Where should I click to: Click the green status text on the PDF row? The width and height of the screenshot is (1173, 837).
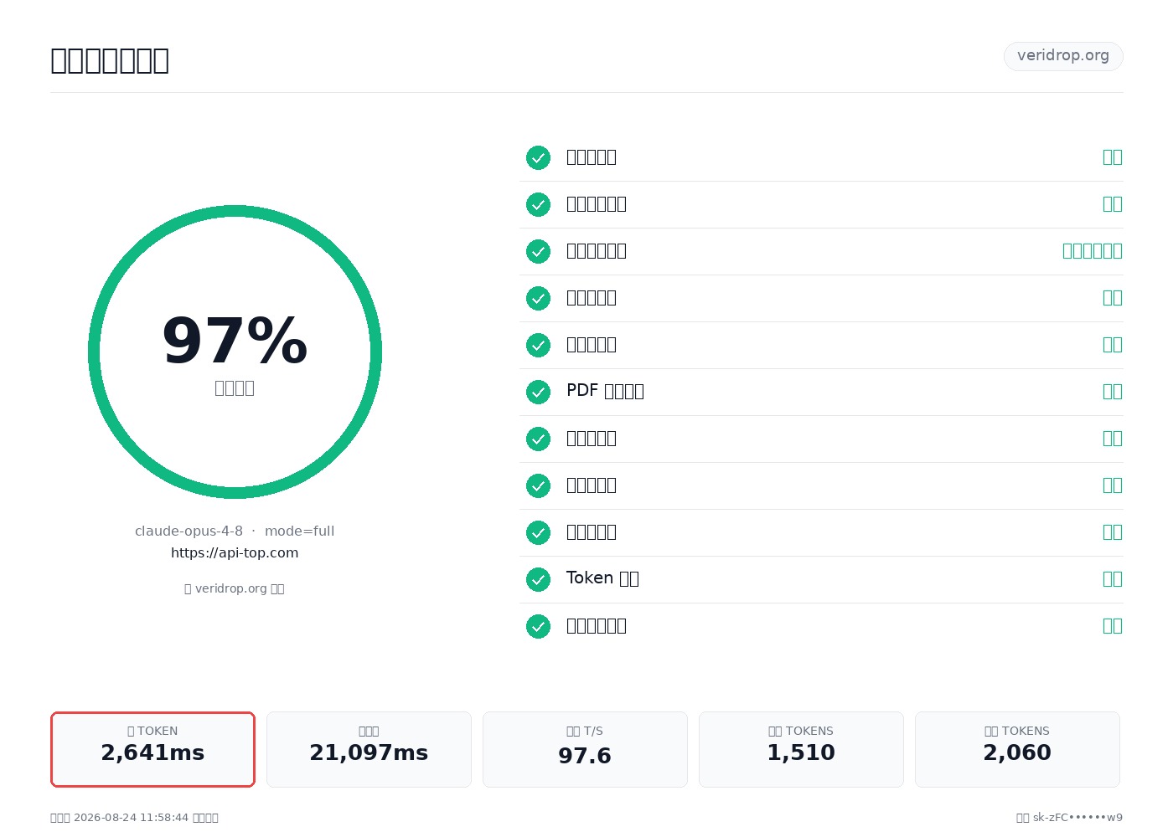1112,391
